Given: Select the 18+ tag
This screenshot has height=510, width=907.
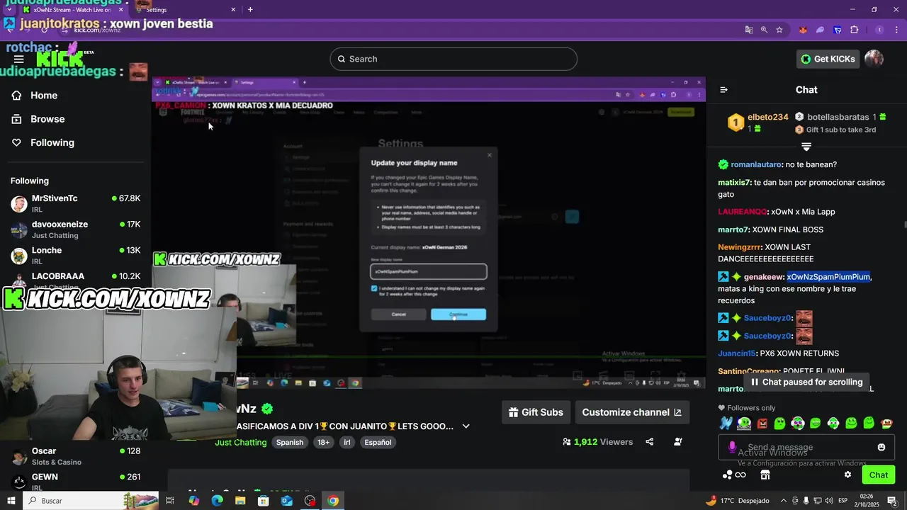Looking at the screenshot, I should tap(323, 442).
